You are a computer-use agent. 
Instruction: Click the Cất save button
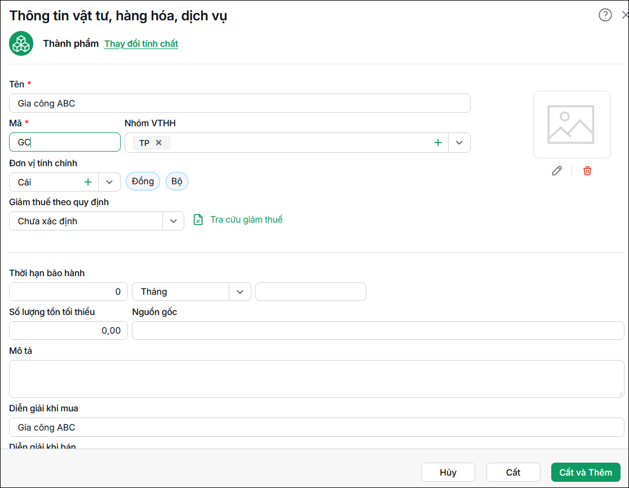[513, 472]
